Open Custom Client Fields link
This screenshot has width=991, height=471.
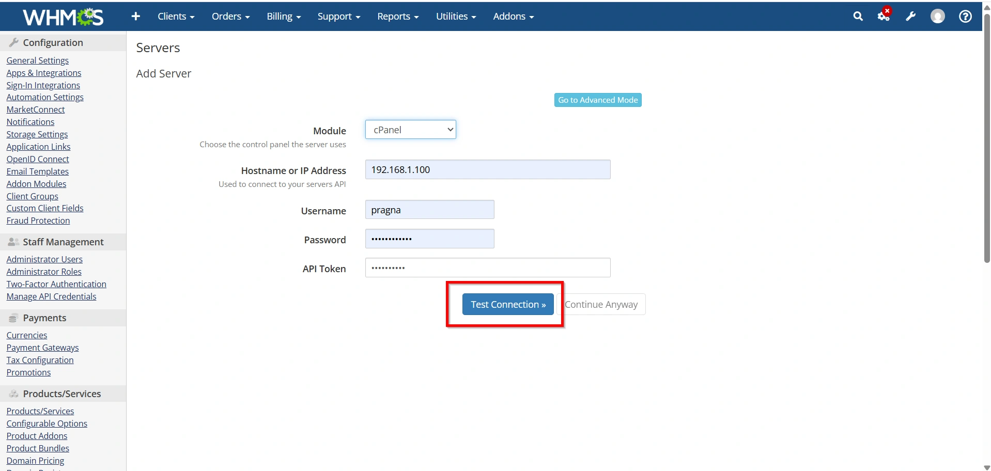45,209
